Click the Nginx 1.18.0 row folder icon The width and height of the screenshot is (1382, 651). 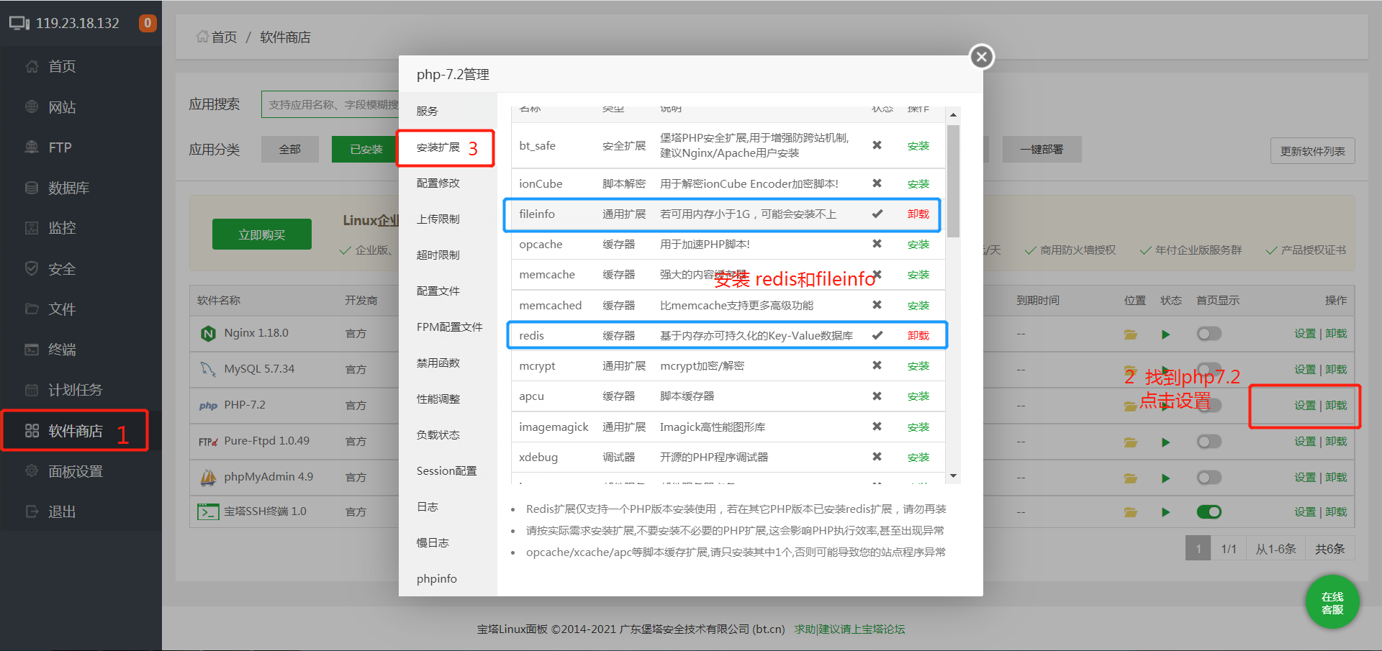pos(1131,334)
